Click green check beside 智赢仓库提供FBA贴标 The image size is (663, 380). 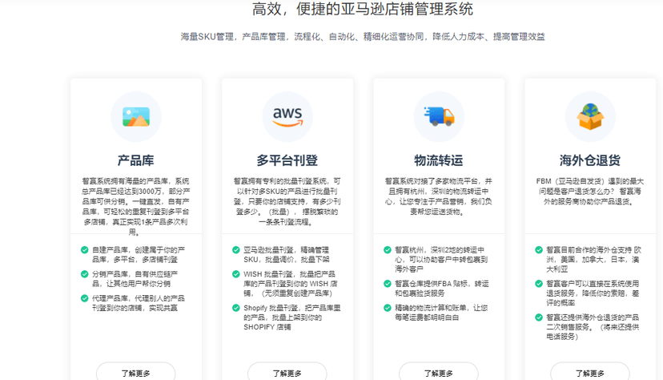388,284
